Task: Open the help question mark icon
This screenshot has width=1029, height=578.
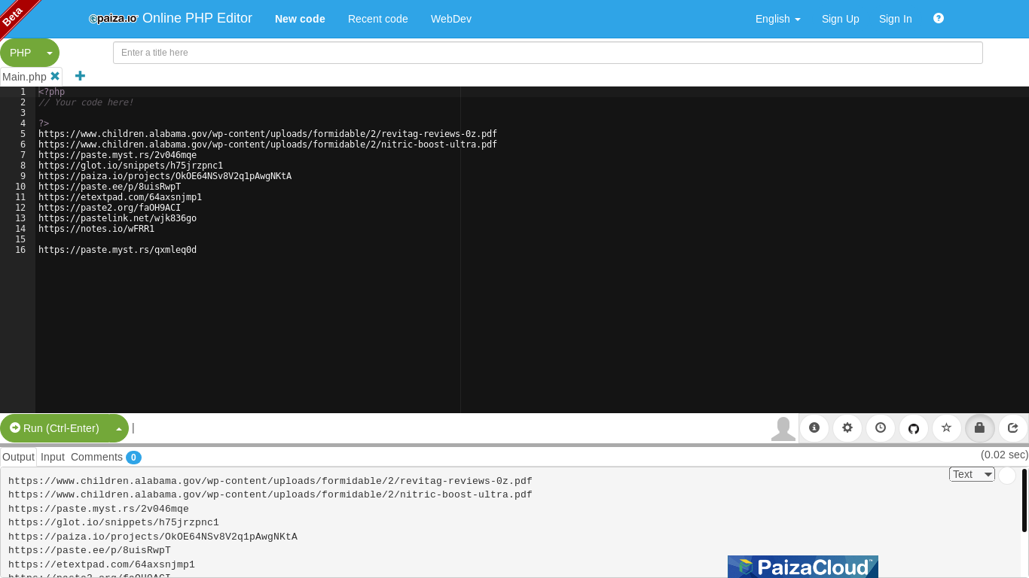Action: 939,18
